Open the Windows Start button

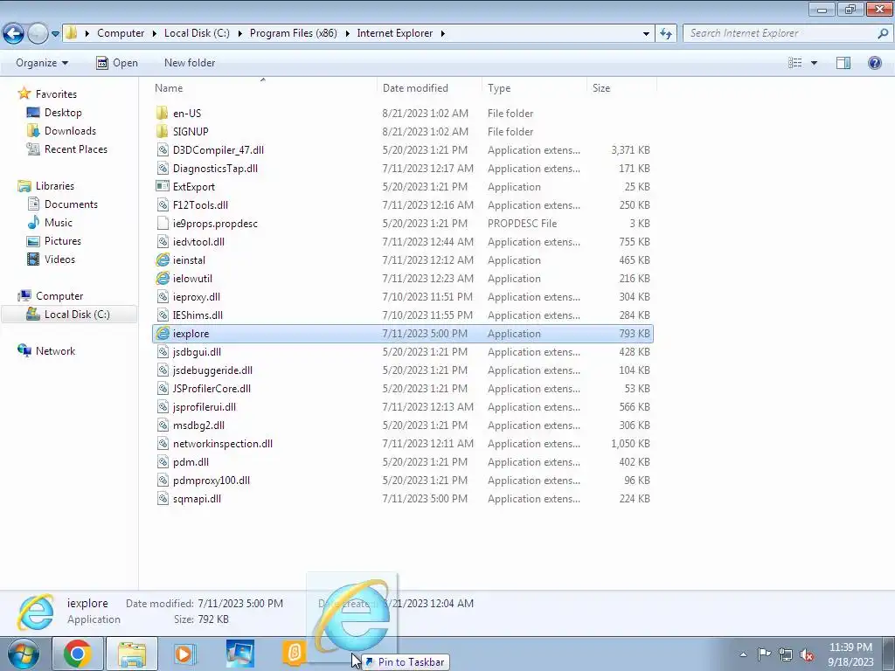pos(24,654)
